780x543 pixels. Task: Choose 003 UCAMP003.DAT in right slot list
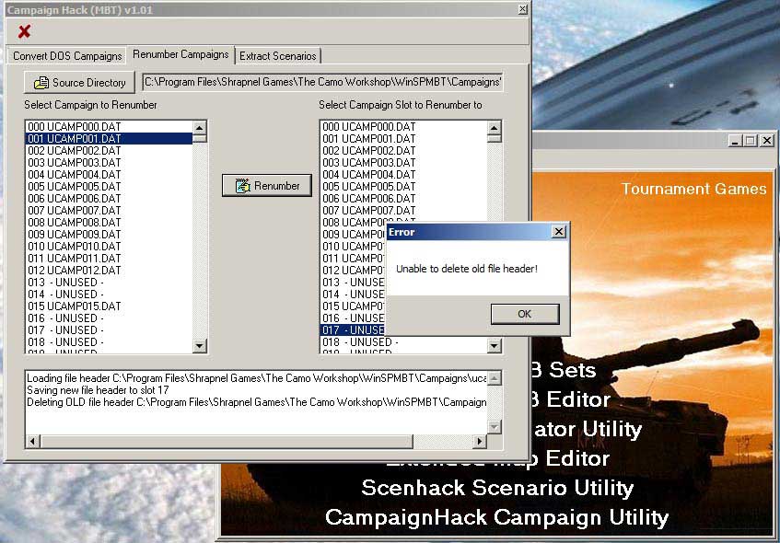[369, 163]
